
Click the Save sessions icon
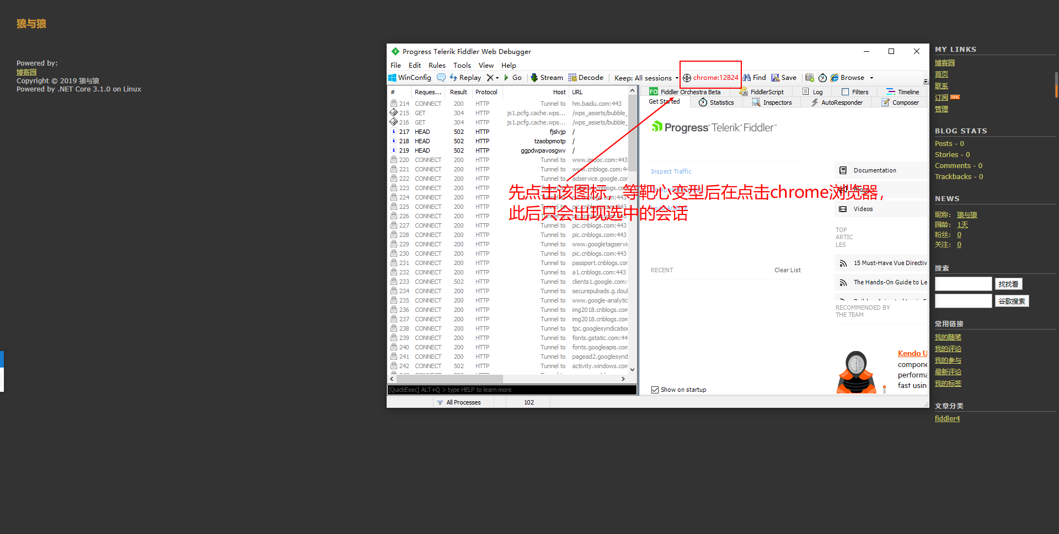[x=775, y=78]
